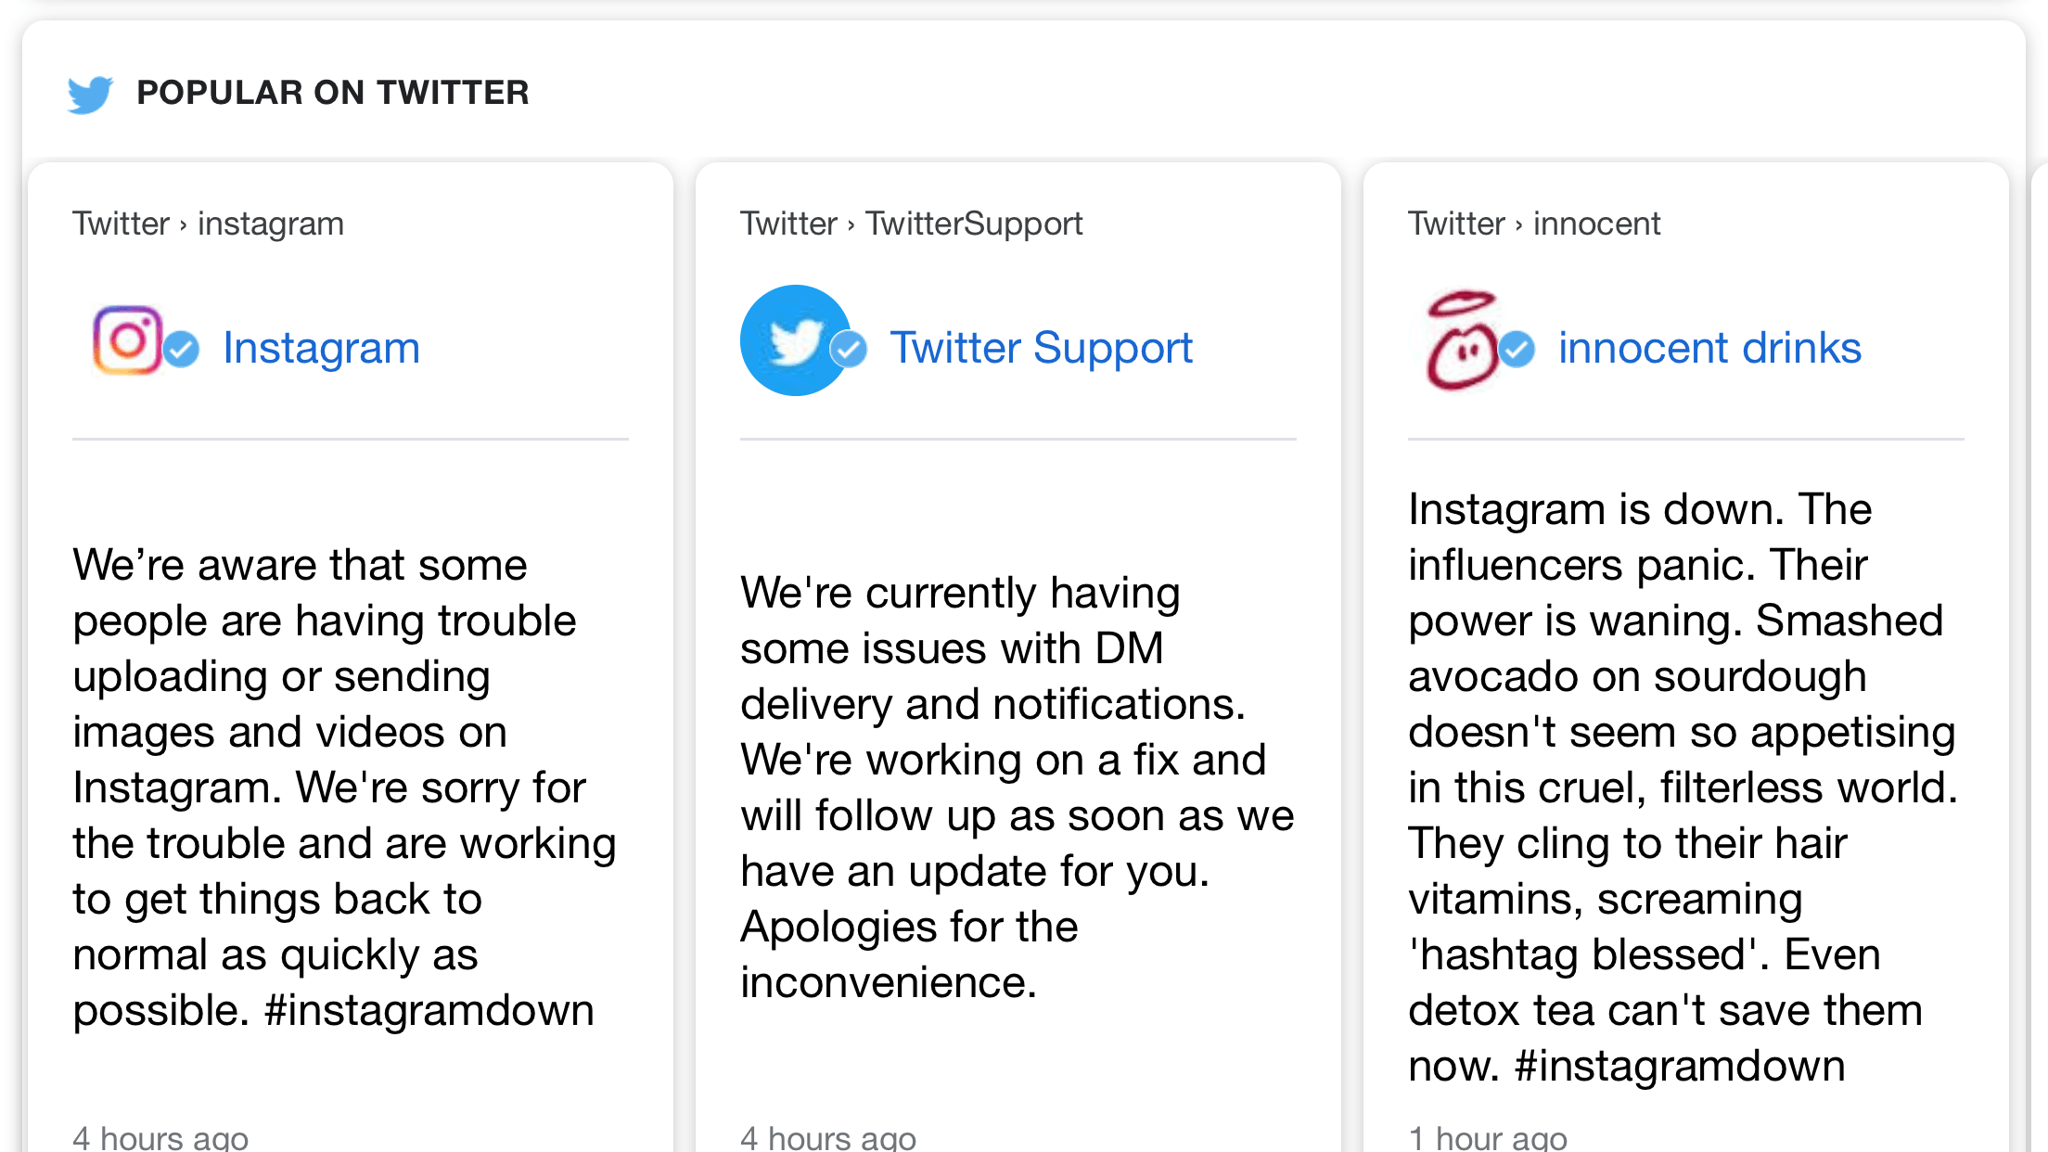Follow the Twitter › instagram breadcrumb
The image size is (2048, 1152).
pos(208,224)
